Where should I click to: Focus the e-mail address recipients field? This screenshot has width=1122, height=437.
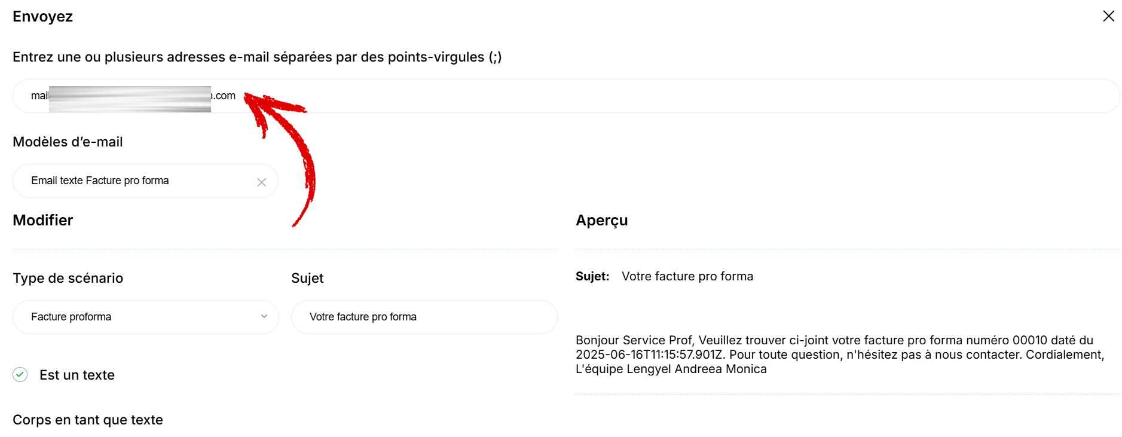pyautogui.click(x=566, y=96)
